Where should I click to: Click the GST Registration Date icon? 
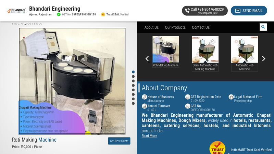click(x=187, y=97)
